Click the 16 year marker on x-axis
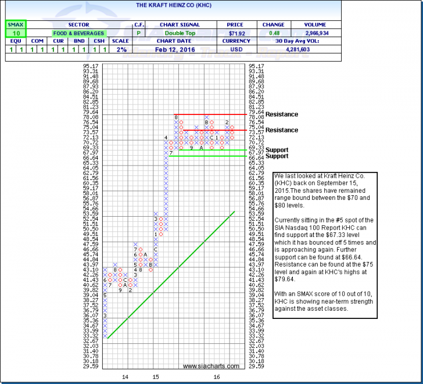 pos(217,377)
